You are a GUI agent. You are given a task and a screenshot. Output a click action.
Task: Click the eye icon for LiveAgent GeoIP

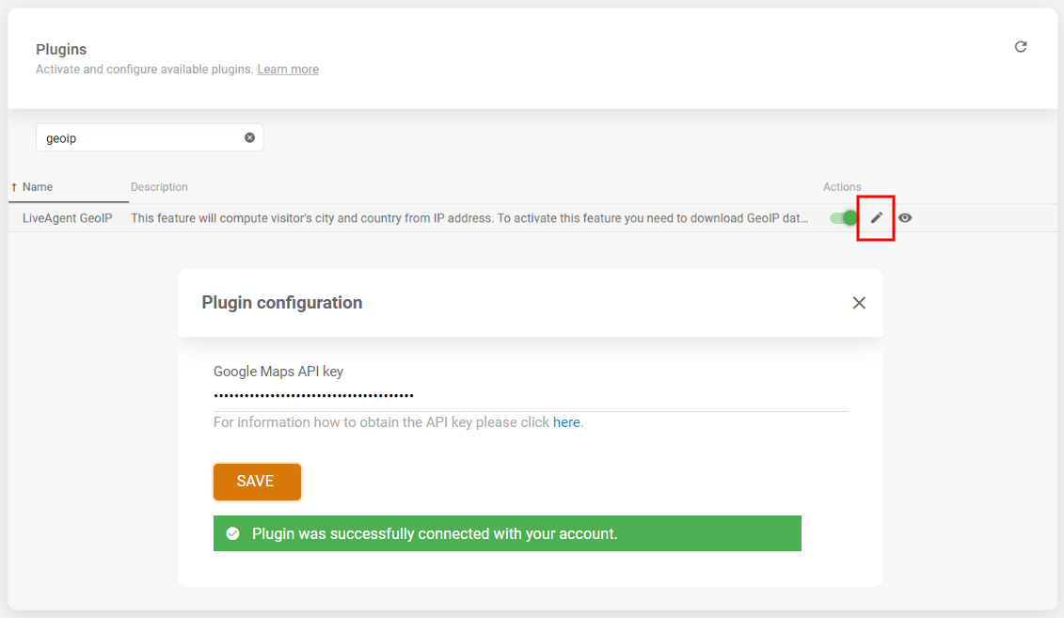click(905, 218)
